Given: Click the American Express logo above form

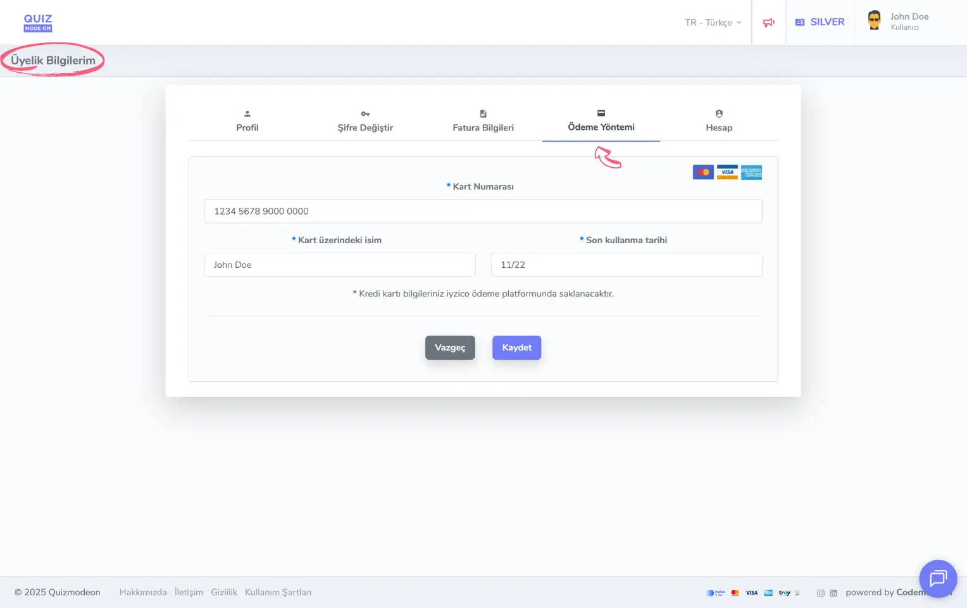Looking at the screenshot, I should pyautogui.click(x=751, y=172).
